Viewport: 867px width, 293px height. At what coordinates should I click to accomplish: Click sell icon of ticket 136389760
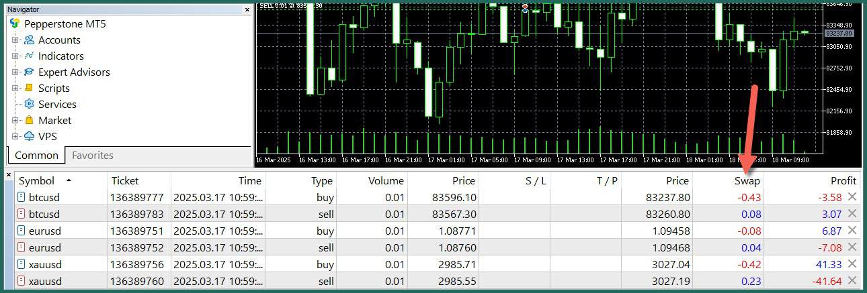point(21,282)
